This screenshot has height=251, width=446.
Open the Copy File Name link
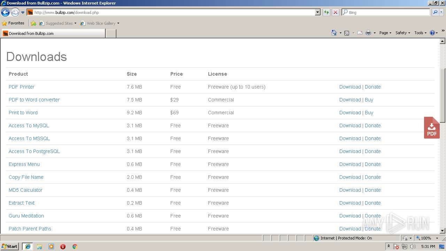[26, 177]
